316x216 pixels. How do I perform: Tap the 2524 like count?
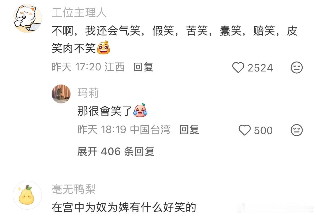click(x=260, y=68)
